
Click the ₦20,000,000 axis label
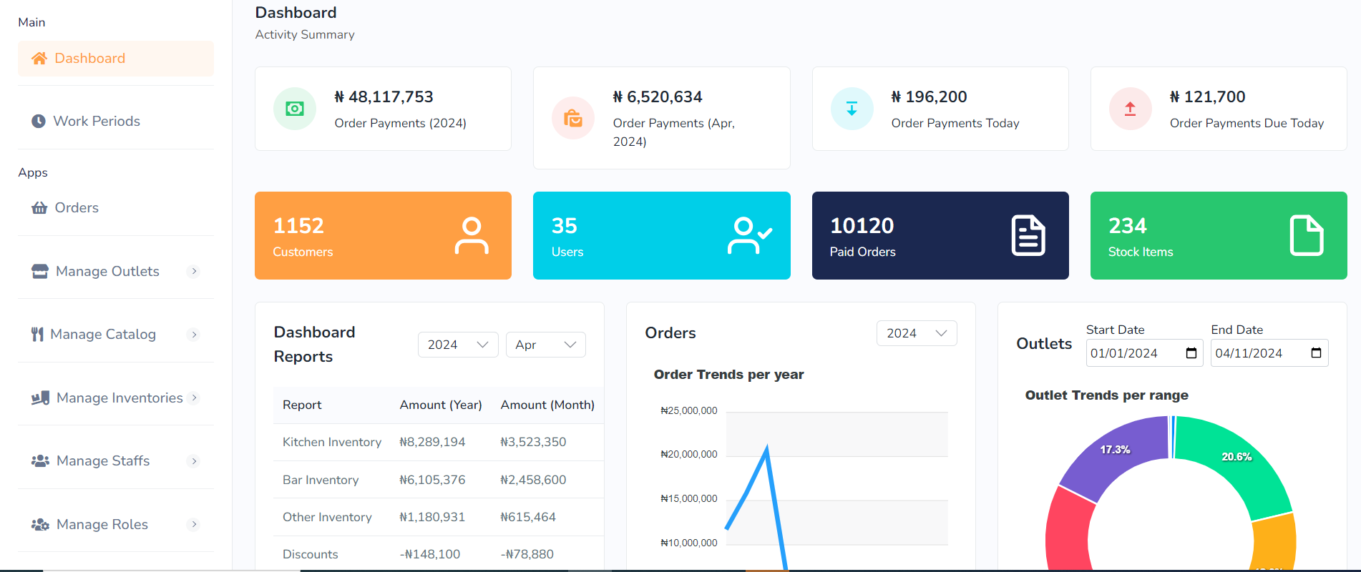click(x=688, y=455)
